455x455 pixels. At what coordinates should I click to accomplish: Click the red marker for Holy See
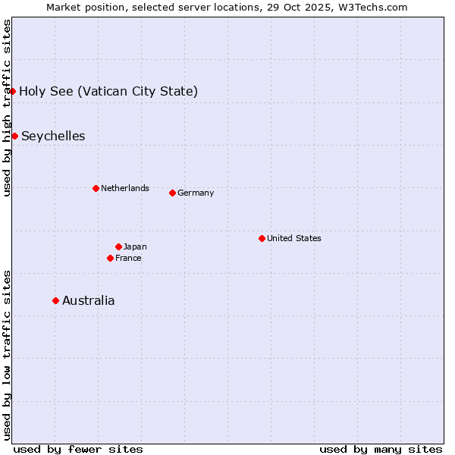[x=13, y=91]
